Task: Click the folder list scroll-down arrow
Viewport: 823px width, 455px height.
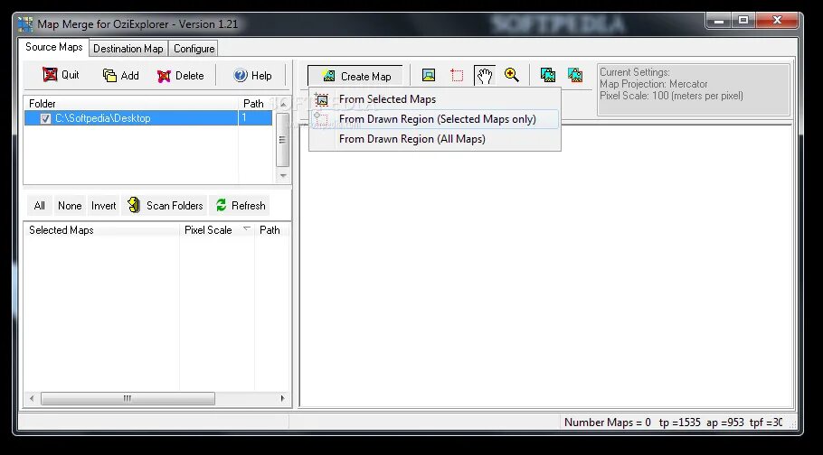Action: coord(283,176)
